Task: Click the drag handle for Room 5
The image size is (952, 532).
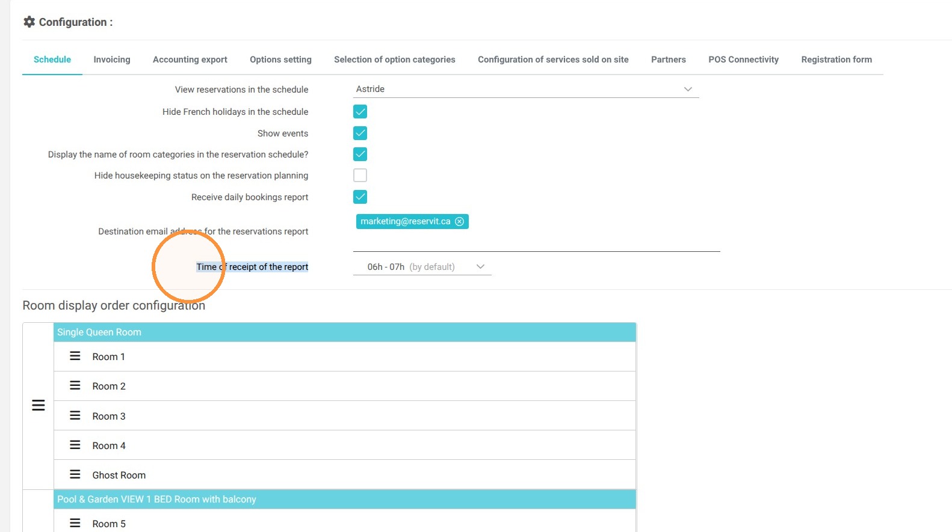Action: click(75, 523)
